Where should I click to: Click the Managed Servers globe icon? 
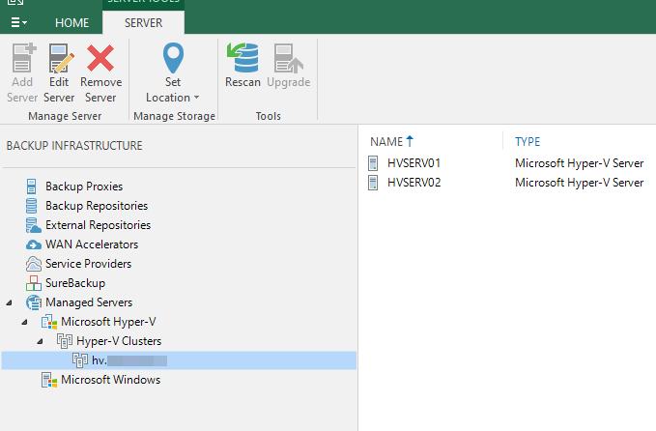(34, 302)
